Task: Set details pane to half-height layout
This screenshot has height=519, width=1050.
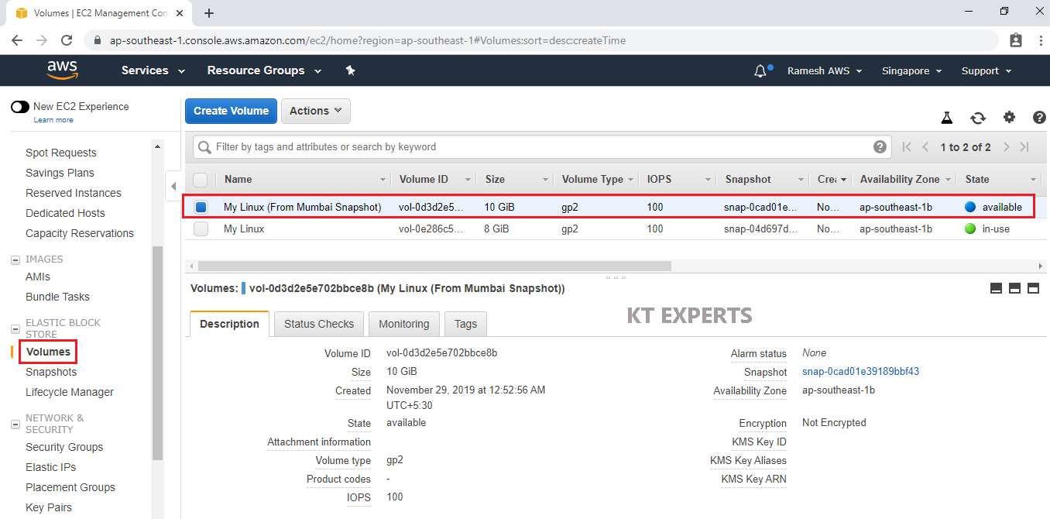Action: (1014, 288)
